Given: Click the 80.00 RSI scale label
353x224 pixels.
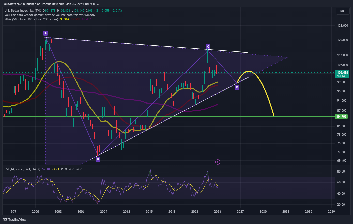Looking at the screenshot, I should [341, 171].
